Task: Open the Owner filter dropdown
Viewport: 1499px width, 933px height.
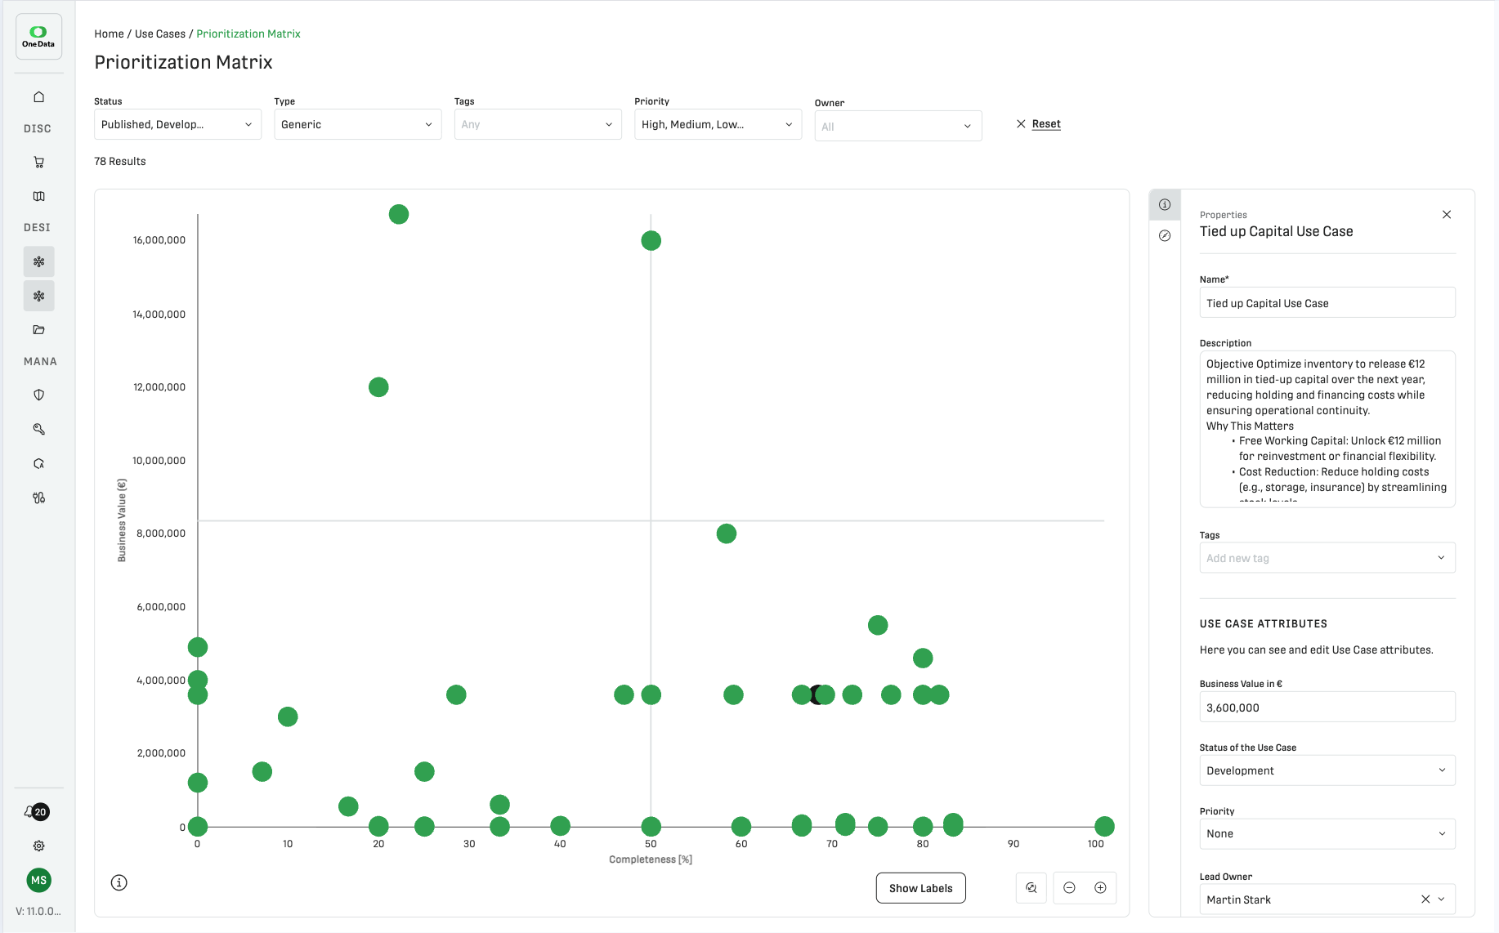Action: point(897,127)
